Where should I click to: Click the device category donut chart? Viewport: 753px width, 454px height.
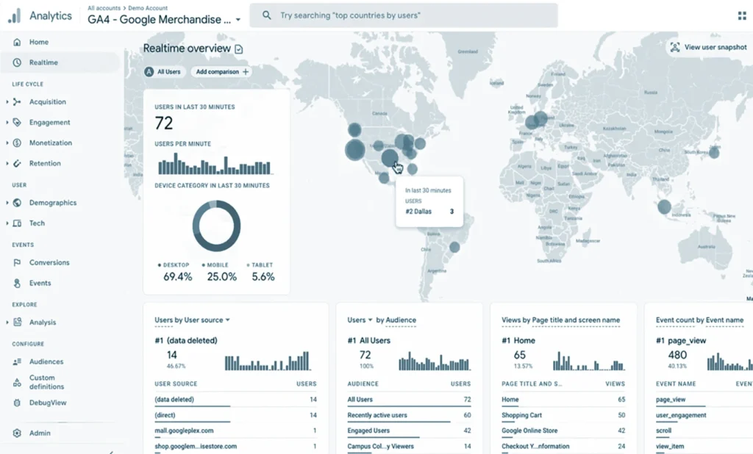(x=216, y=226)
